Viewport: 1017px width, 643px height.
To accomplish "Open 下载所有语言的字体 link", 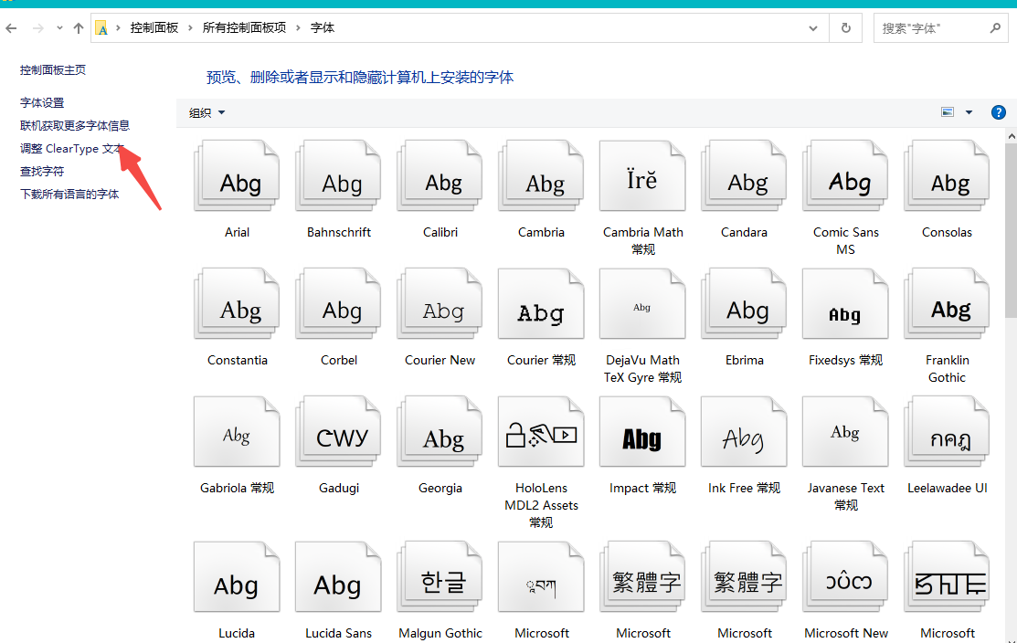I will tap(69, 195).
